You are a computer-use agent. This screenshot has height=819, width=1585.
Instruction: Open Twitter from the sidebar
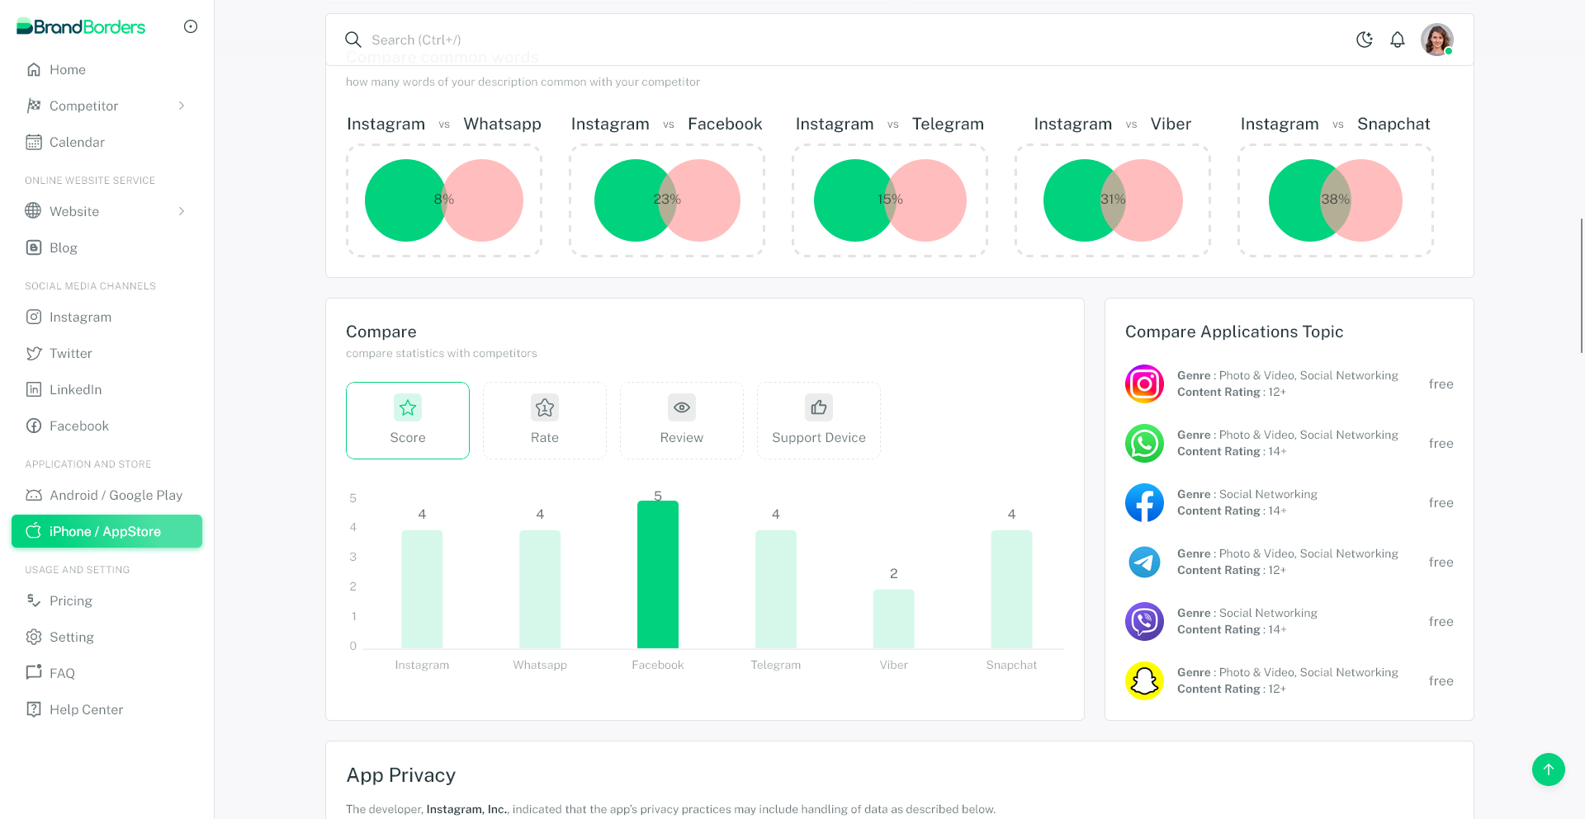click(106, 353)
